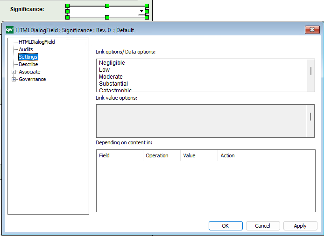Viewport: 324px width, 236px height.
Task: Click the QW application icon in title bar
Action: 9,30
